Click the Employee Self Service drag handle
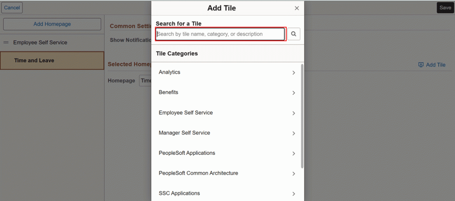This screenshot has width=455, height=201. click(6, 43)
